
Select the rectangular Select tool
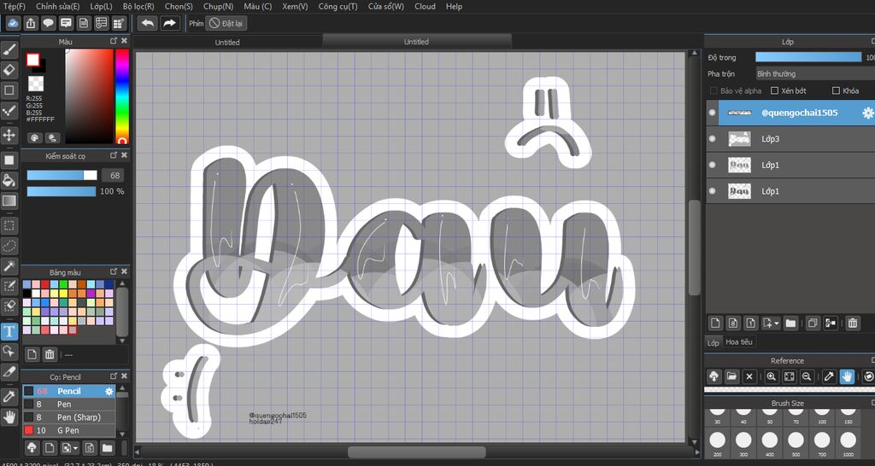9,226
